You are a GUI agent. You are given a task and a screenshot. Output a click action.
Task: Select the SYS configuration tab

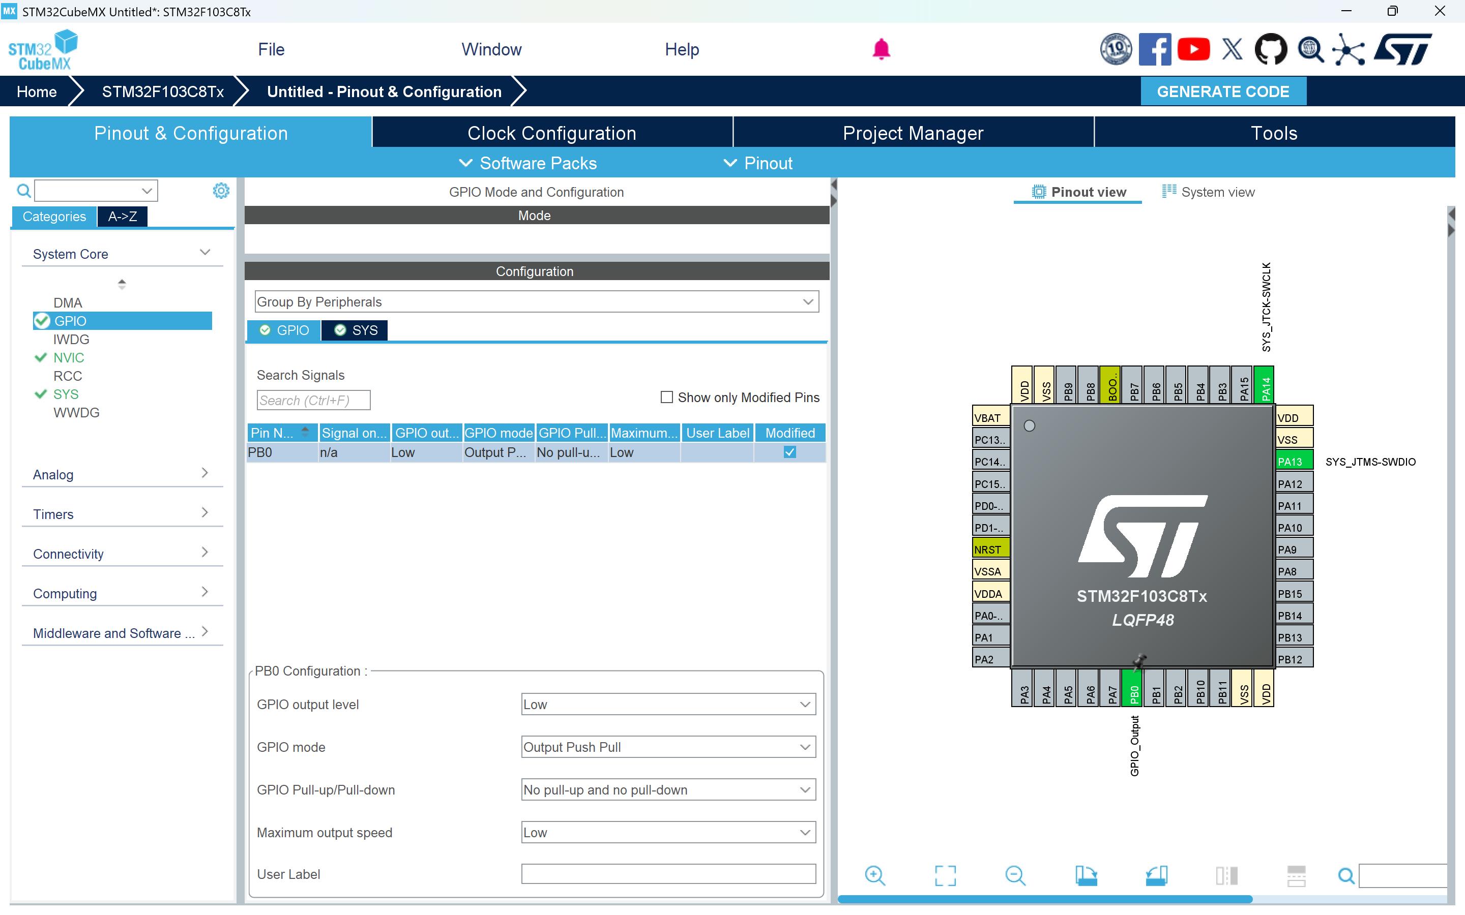(356, 330)
